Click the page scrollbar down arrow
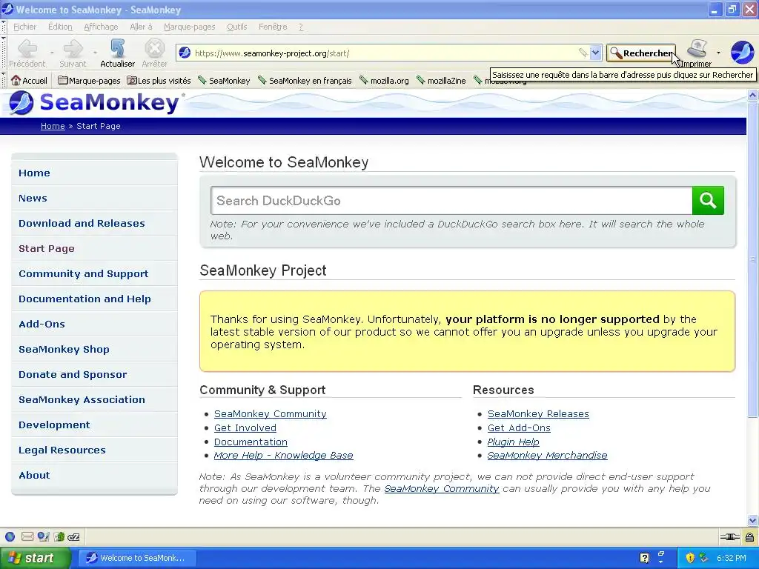This screenshot has width=759, height=569. 753,521
